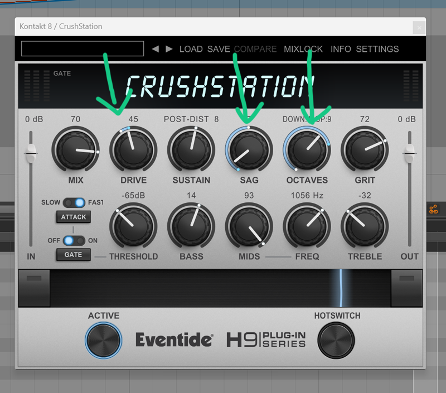Click the SUSTAIN knob

coord(191,149)
